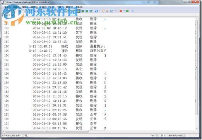Click cursor position '行 1, 列 1' in status bar
Screen dimensions: 202x140
tap(160, 135)
